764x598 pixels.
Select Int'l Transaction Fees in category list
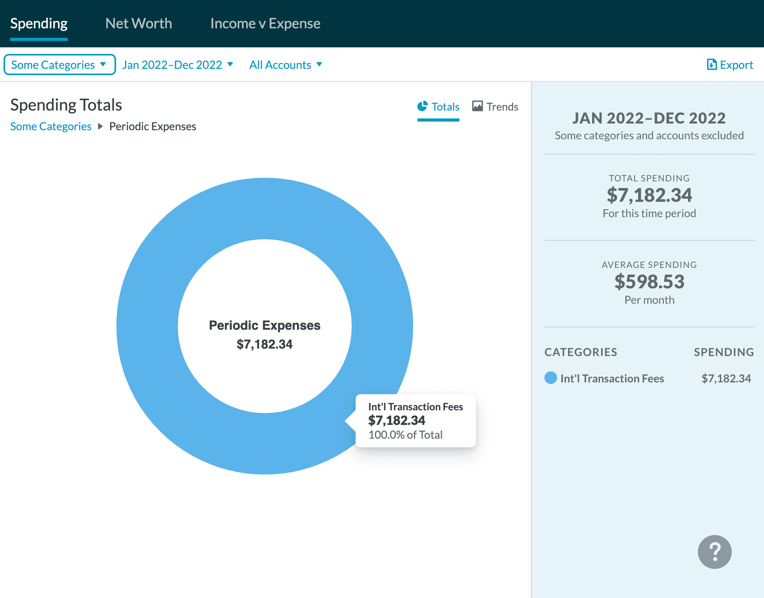pyautogui.click(x=612, y=378)
